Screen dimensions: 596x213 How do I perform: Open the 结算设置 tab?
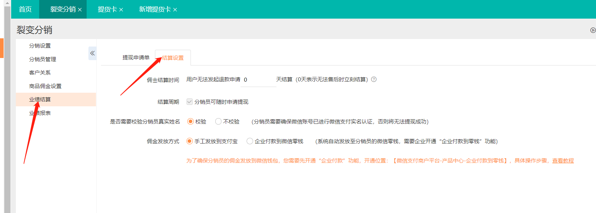pos(173,58)
